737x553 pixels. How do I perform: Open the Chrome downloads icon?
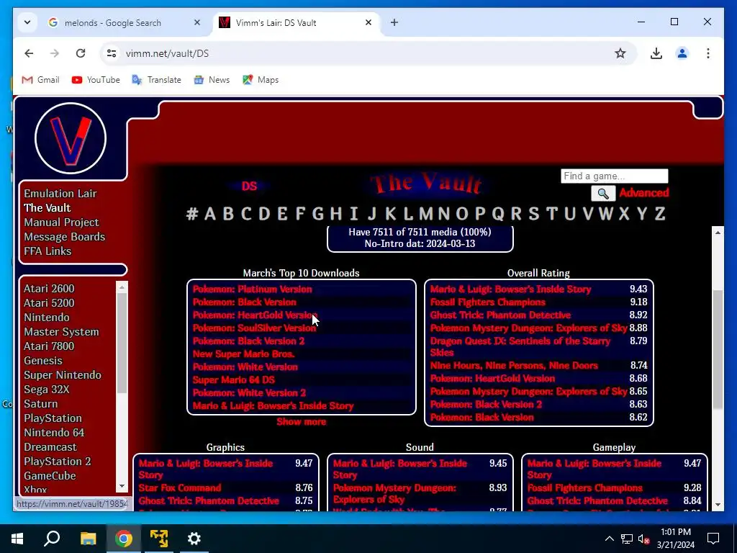point(656,53)
